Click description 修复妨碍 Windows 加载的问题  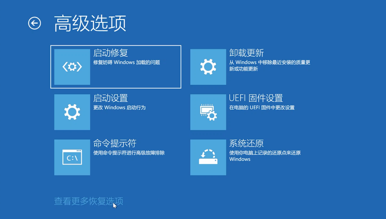pyautogui.click(x=127, y=62)
